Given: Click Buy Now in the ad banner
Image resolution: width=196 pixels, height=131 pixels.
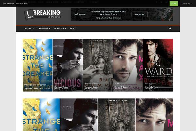Looking at the screenshot, I should 139,14.
